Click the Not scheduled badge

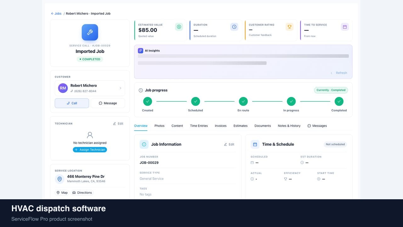(335, 144)
